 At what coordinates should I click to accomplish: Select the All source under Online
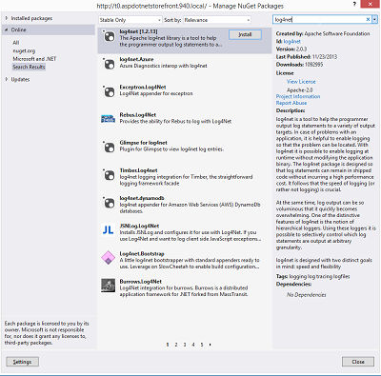click(x=16, y=43)
